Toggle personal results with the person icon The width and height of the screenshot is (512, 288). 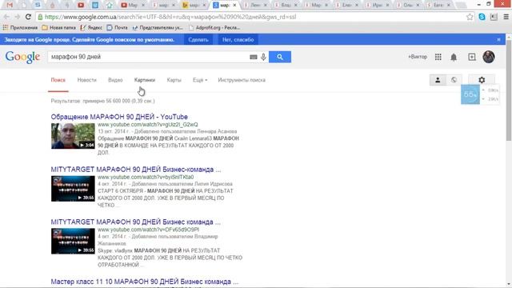coord(438,80)
